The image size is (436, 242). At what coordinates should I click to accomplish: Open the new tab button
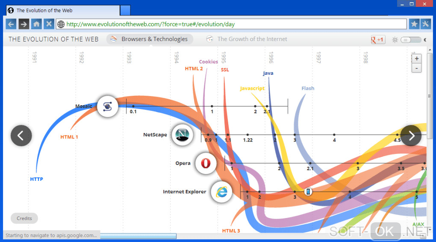(x=125, y=10)
